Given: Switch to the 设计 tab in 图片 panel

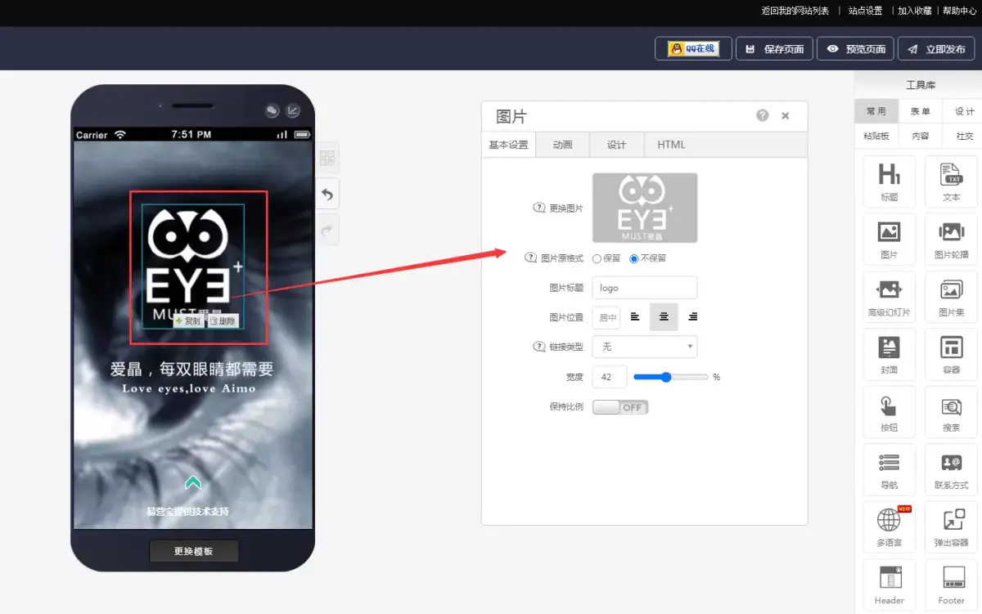Looking at the screenshot, I should 616,145.
